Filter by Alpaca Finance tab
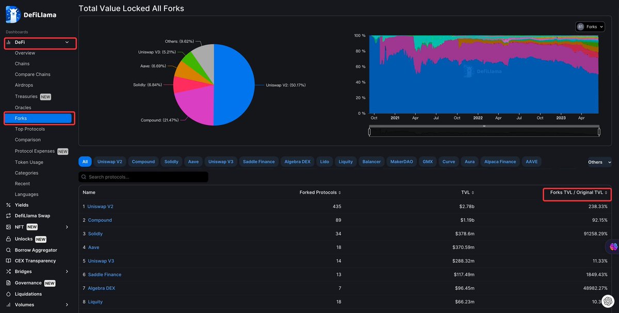This screenshot has height=313, width=619. click(500, 161)
